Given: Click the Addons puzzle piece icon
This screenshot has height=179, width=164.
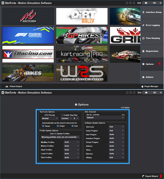Looking at the screenshot, I should tap(143, 77).
